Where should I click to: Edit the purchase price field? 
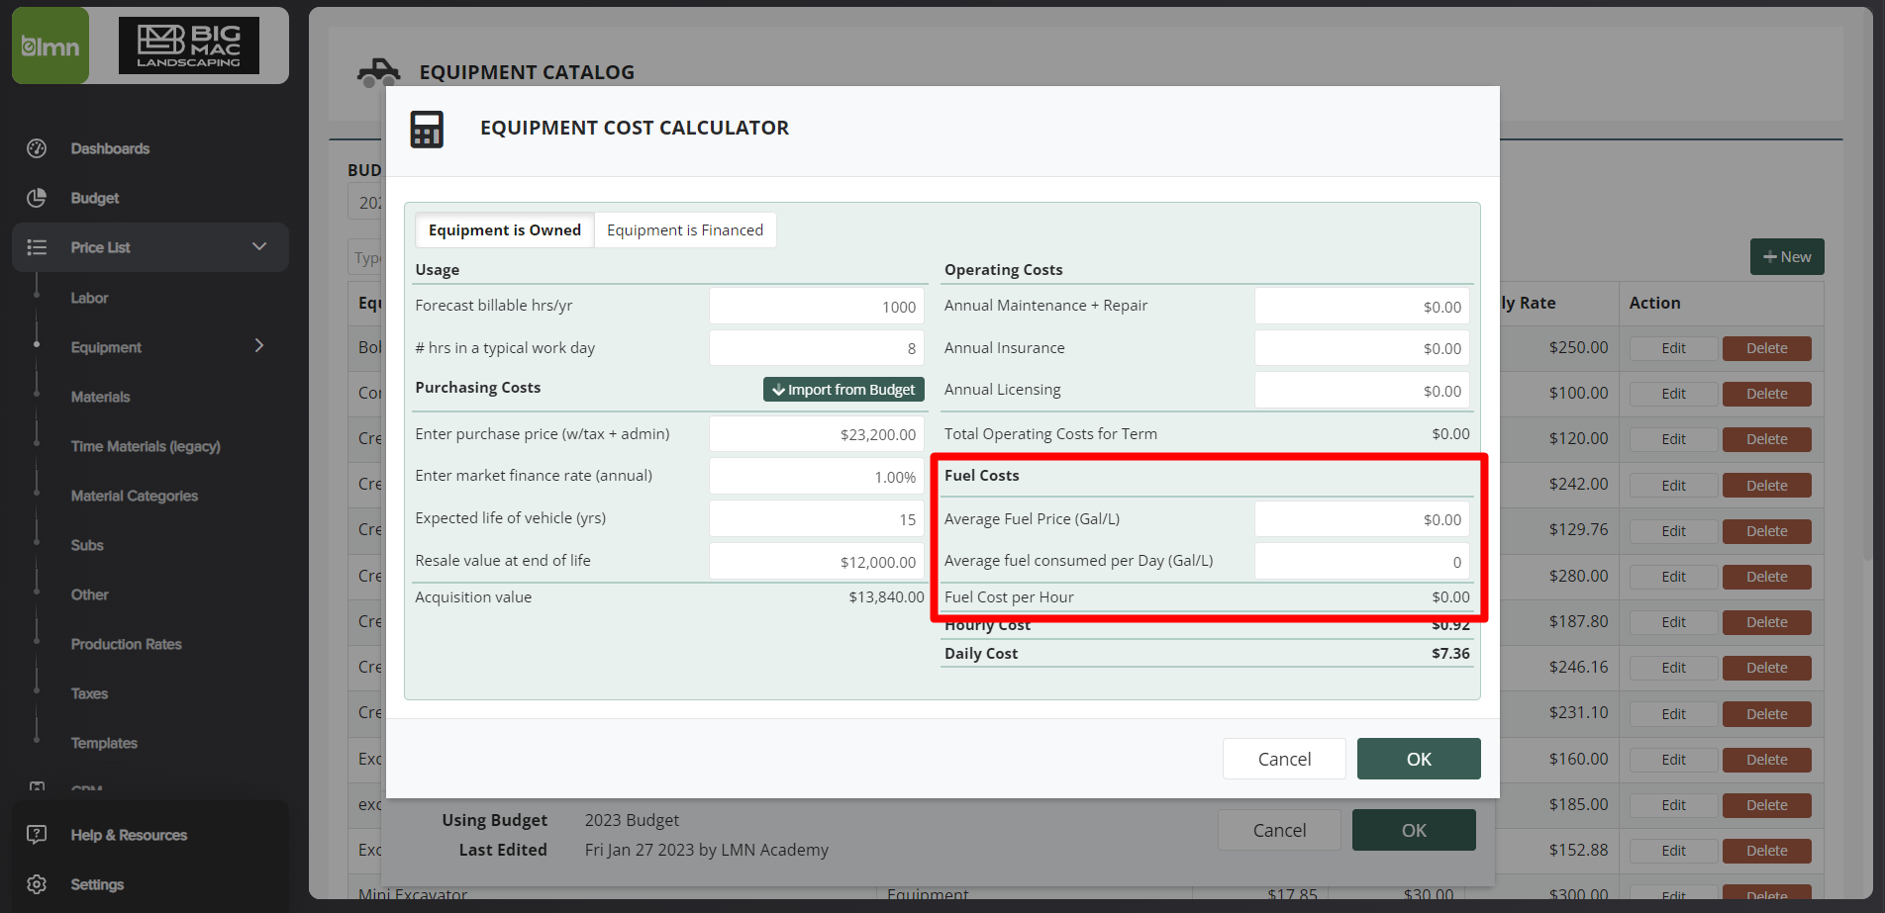(x=817, y=434)
